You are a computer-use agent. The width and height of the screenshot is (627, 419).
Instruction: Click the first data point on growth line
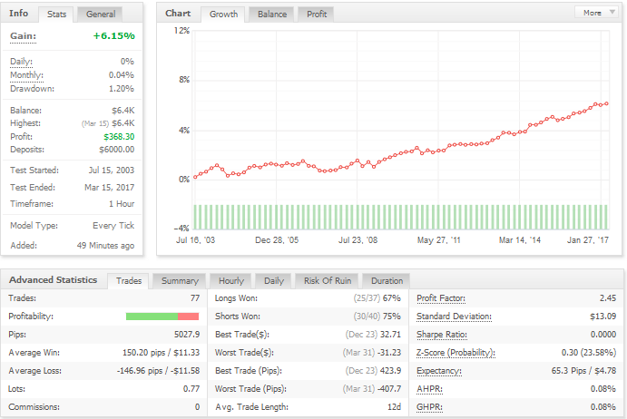coord(195,177)
